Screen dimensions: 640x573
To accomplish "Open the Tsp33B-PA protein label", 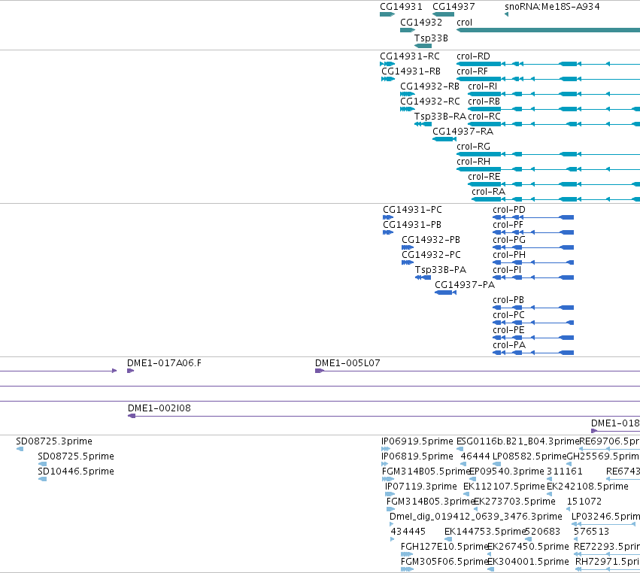I will tap(441, 270).
